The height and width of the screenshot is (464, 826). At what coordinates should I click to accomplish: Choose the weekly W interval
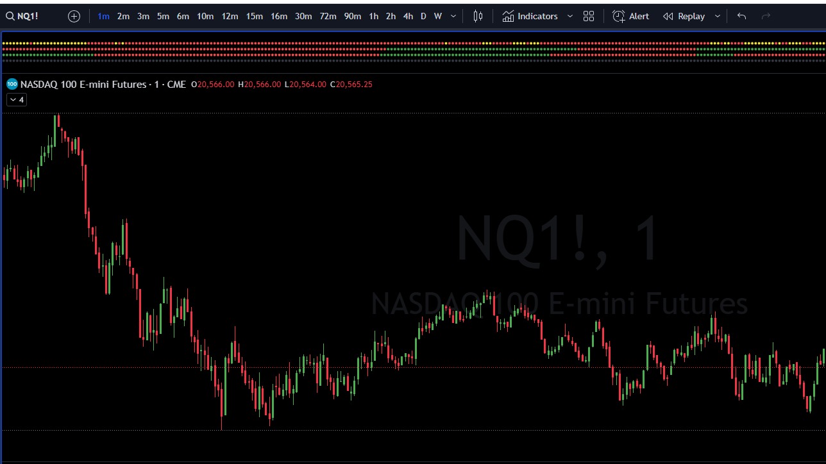click(x=438, y=16)
